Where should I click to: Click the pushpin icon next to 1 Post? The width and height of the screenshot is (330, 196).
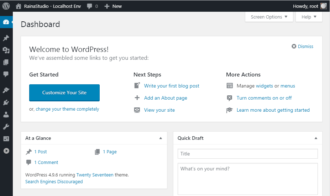[28, 152]
